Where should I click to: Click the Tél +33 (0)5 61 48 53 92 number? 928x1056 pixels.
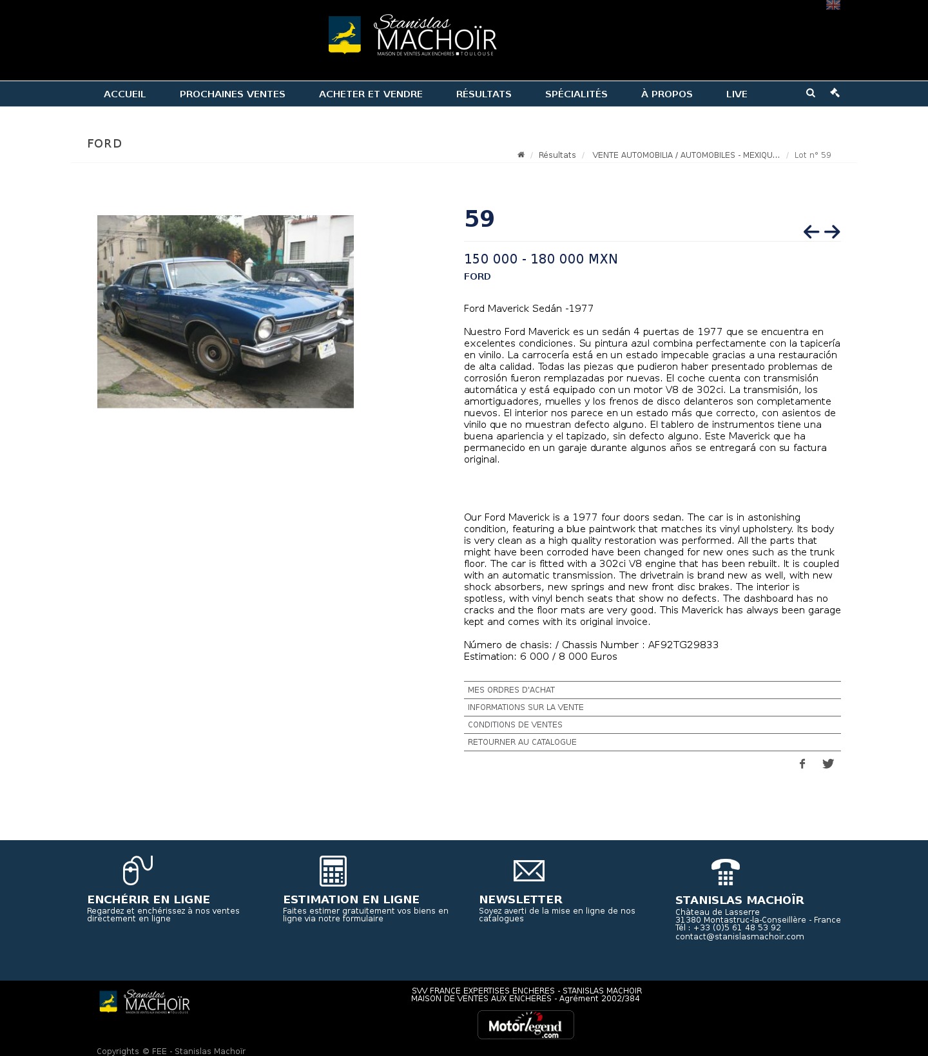[728, 928]
